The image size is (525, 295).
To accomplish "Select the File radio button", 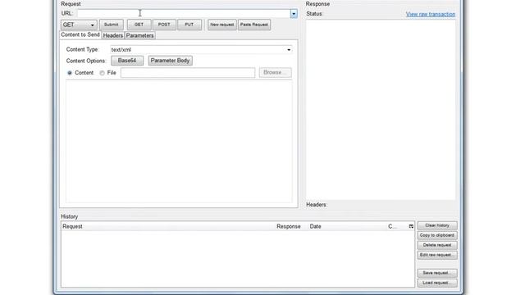I will (x=102, y=73).
